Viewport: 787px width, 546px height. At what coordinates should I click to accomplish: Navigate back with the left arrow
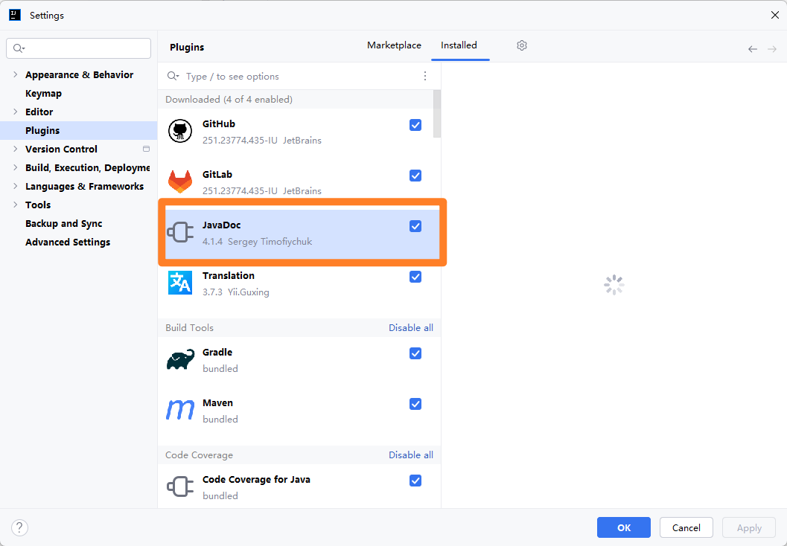click(752, 48)
